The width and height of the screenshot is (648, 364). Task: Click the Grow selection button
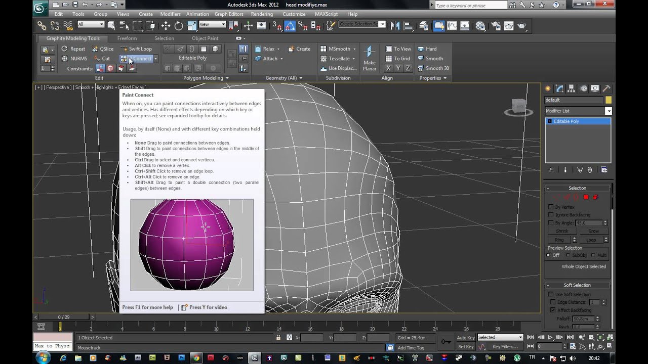[593, 231]
